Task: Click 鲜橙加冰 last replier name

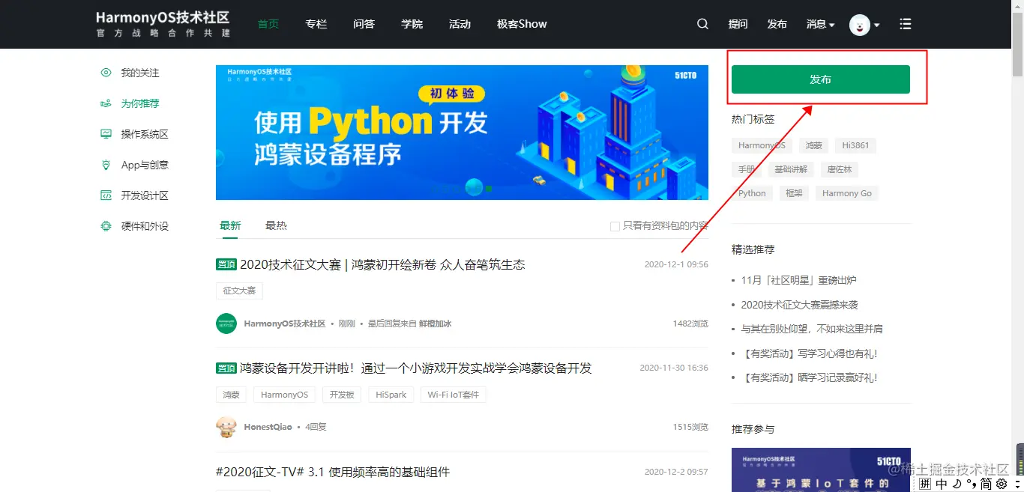Action: click(x=436, y=324)
